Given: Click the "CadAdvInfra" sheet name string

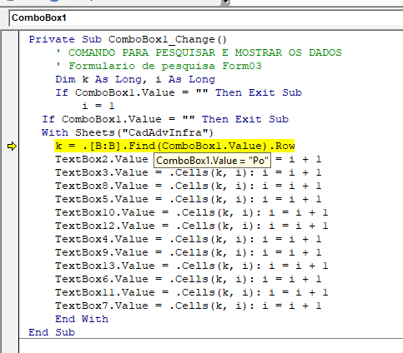Looking at the screenshot, I should click(165, 132).
